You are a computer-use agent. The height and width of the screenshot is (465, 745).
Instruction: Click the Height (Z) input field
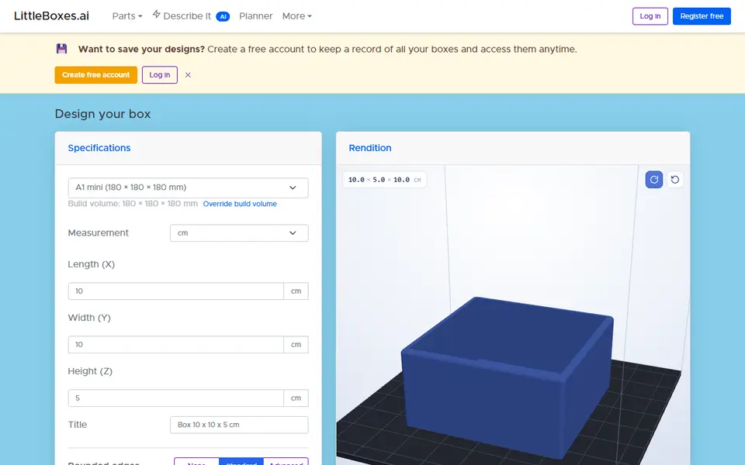[x=176, y=398]
